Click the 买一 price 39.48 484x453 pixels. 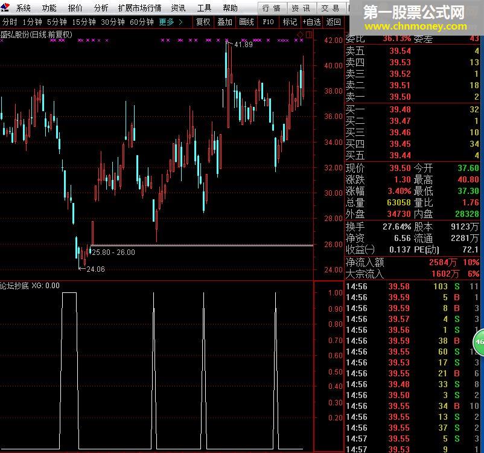(x=400, y=109)
